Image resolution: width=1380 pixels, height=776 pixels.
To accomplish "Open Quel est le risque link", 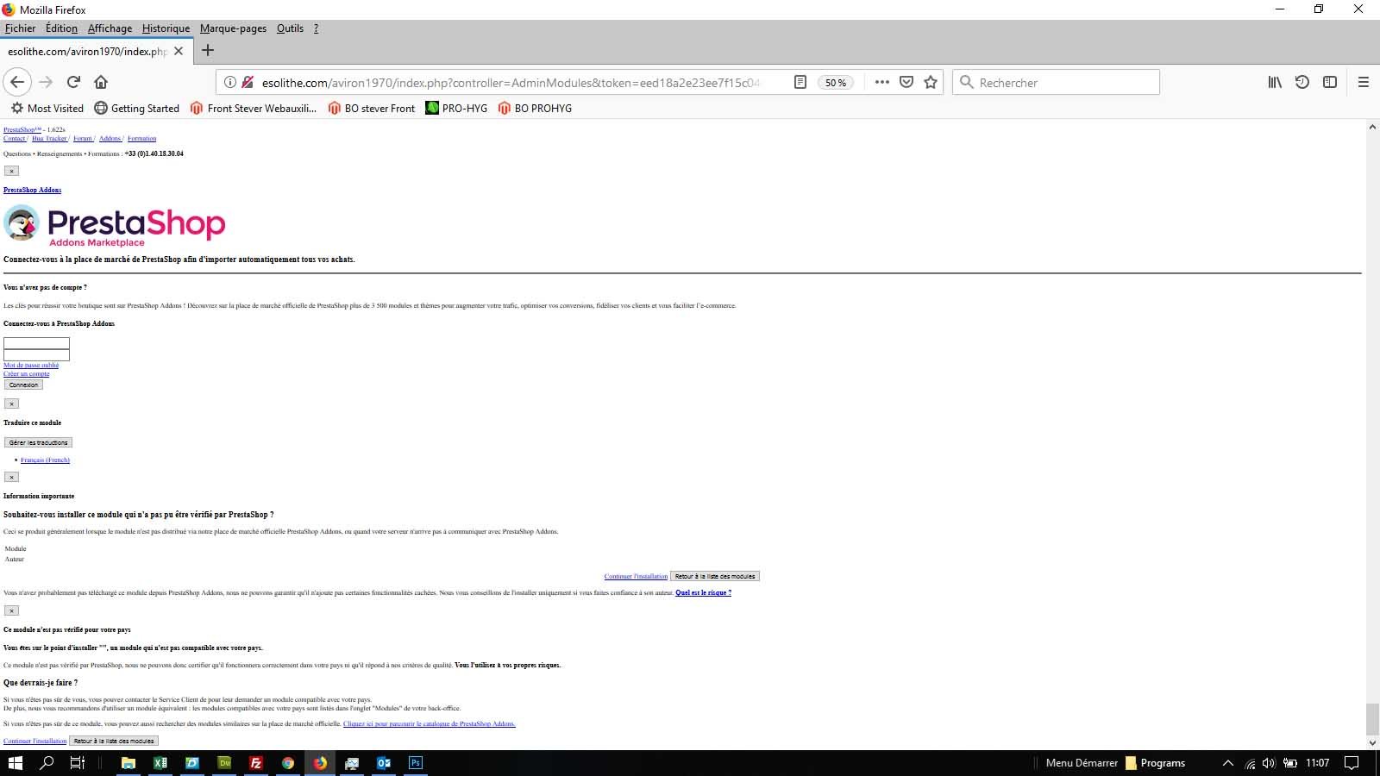I will [x=703, y=592].
